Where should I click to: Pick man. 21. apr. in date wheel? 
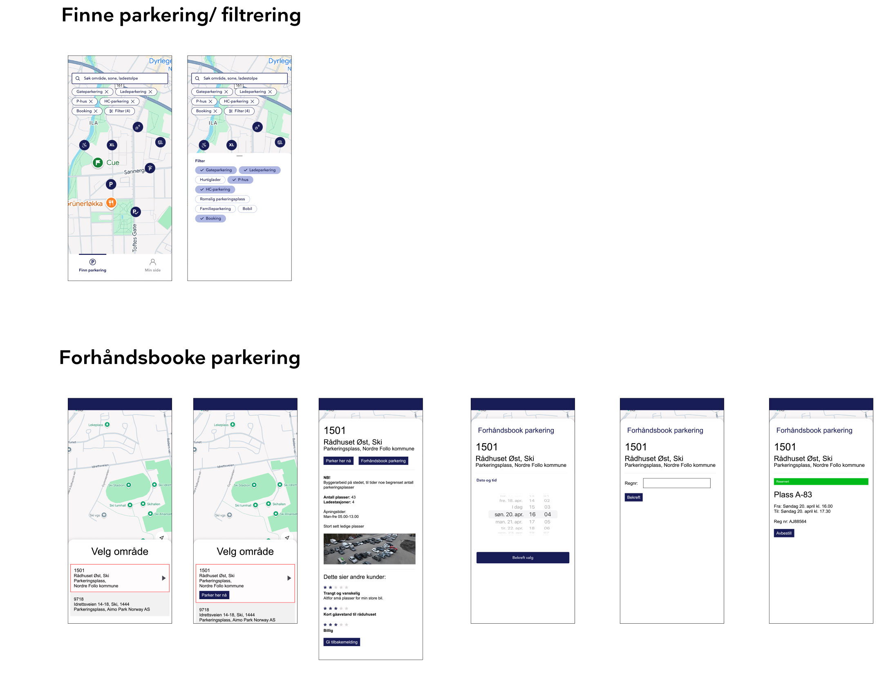pyautogui.click(x=508, y=522)
